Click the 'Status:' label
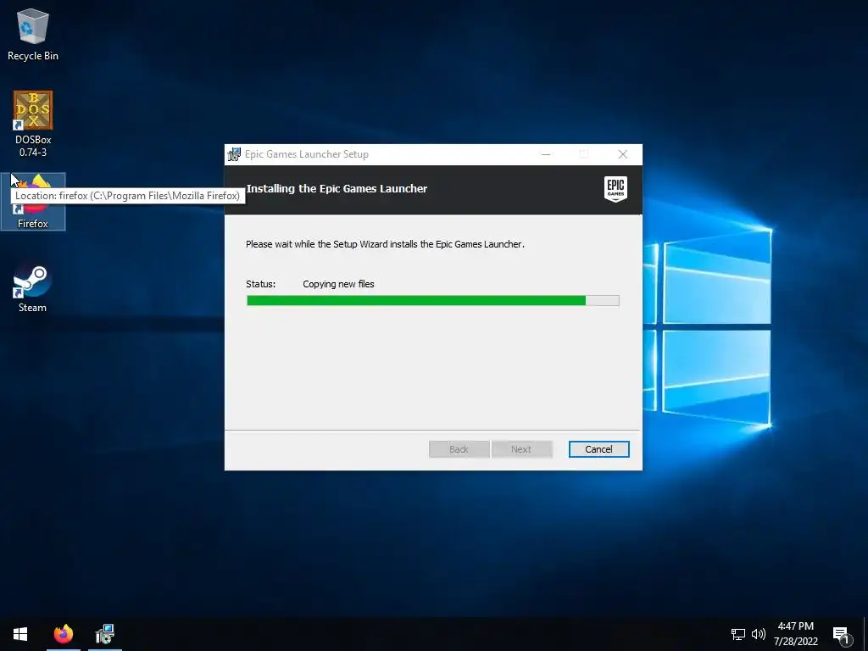 click(261, 284)
